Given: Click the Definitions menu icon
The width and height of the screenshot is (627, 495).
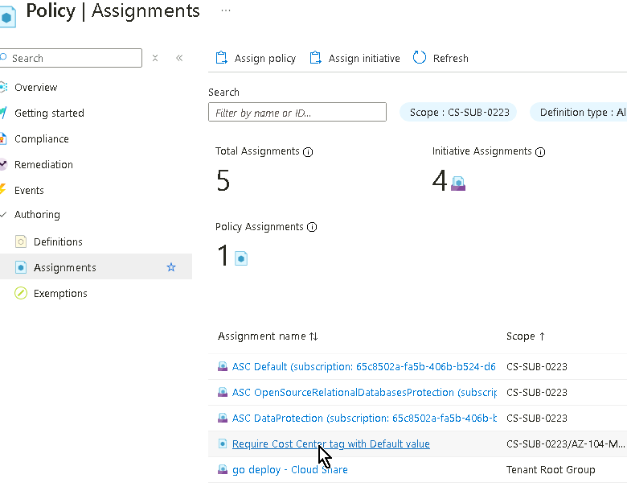Looking at the screenshot, I should (x=21, y=242).
